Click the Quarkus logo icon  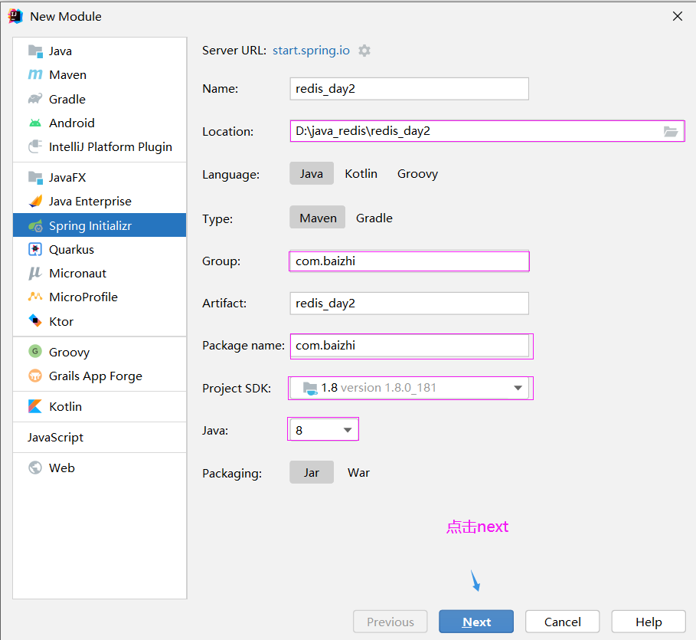(35, 249)
